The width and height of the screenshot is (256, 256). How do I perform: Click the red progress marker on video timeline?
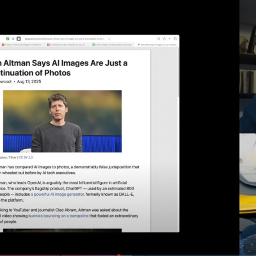coord(119,255)
